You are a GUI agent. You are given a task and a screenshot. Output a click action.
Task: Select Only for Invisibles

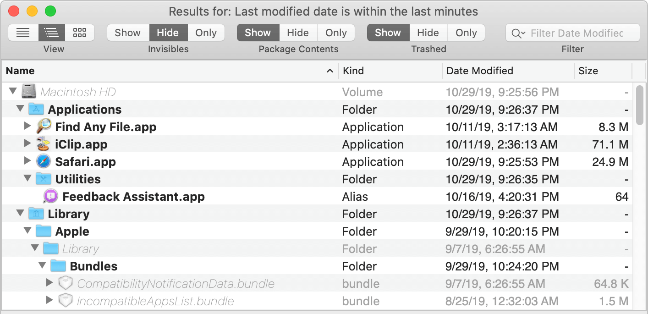click(x=206, y=33)
